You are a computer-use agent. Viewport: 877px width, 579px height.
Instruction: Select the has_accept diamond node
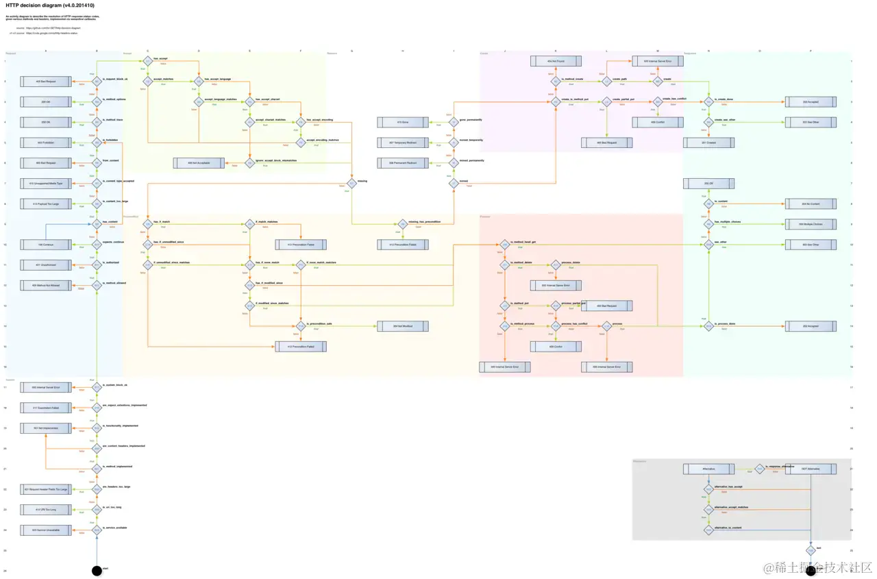pyautogui.click(x=147, y=61)
